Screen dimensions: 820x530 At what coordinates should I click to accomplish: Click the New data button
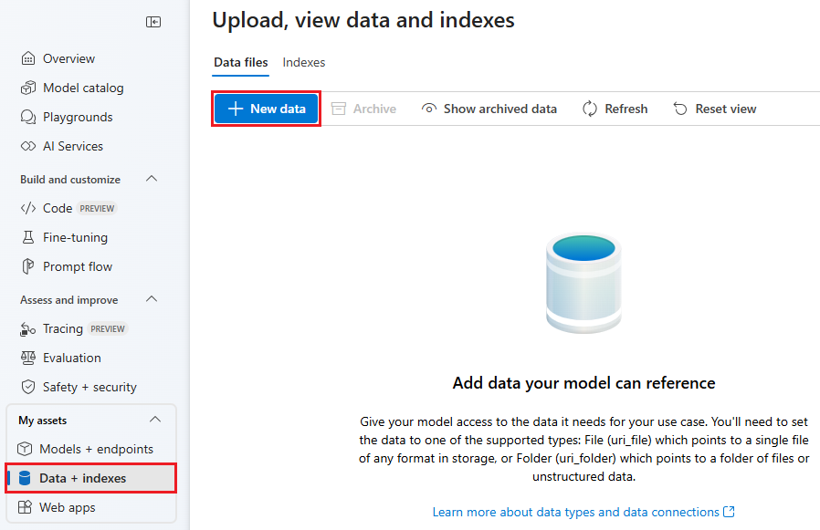tap(266, 108)
